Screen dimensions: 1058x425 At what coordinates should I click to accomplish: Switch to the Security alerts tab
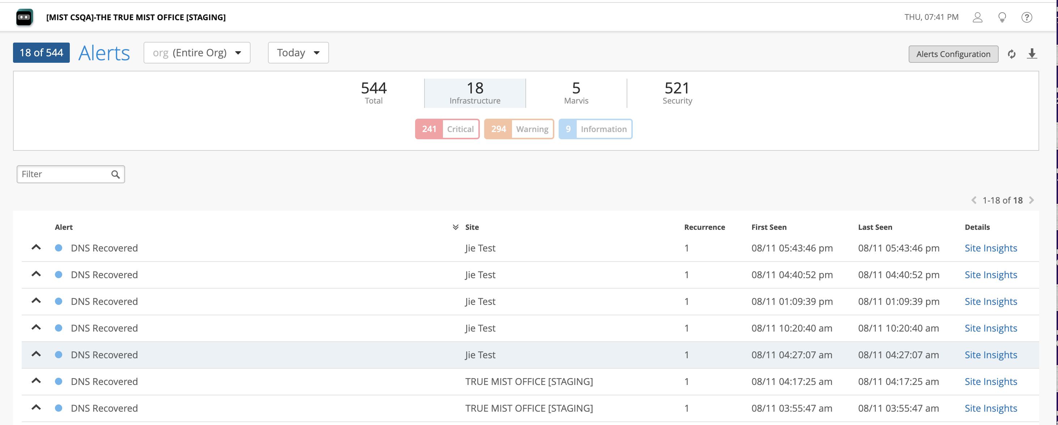677,93
